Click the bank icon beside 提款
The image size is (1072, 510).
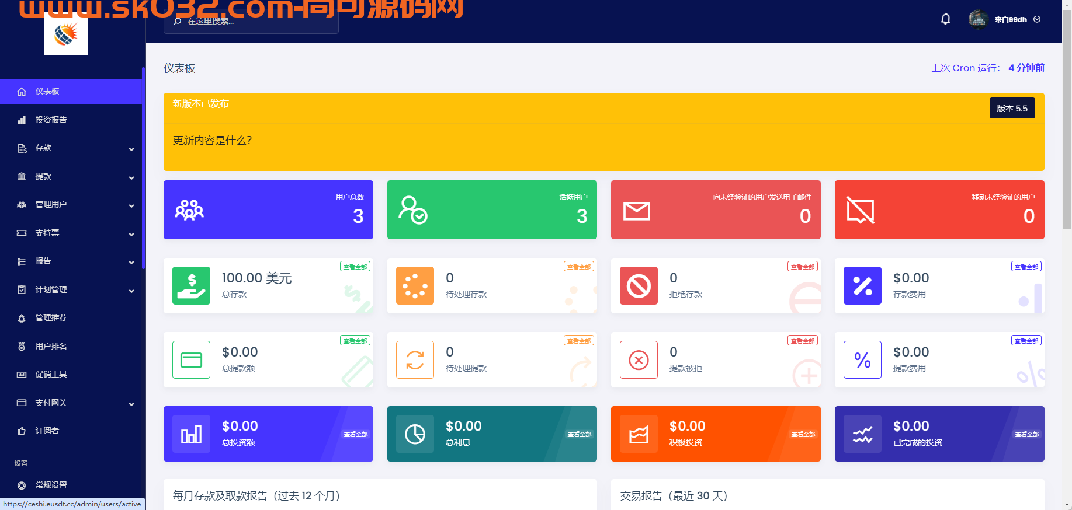click(22, 176)
